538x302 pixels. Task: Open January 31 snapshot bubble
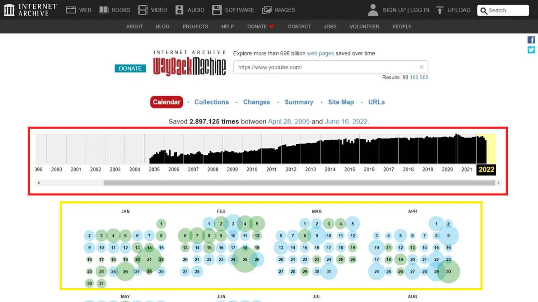[x=102, y=284]
